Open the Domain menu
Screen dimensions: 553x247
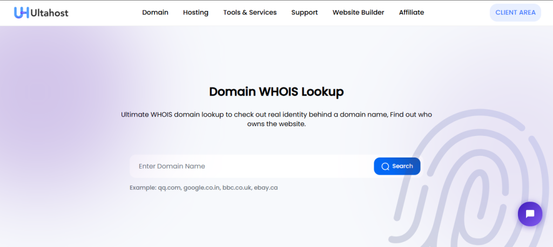tap(155, 12)
